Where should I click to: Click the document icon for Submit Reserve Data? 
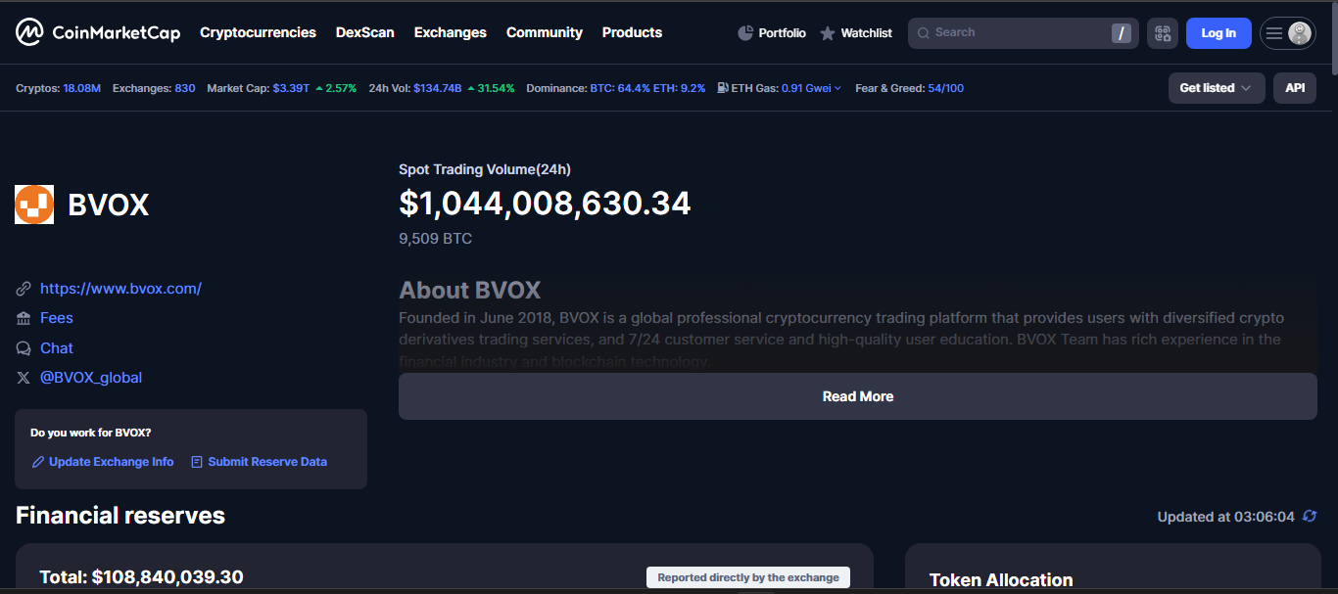(x=197, y=462)
